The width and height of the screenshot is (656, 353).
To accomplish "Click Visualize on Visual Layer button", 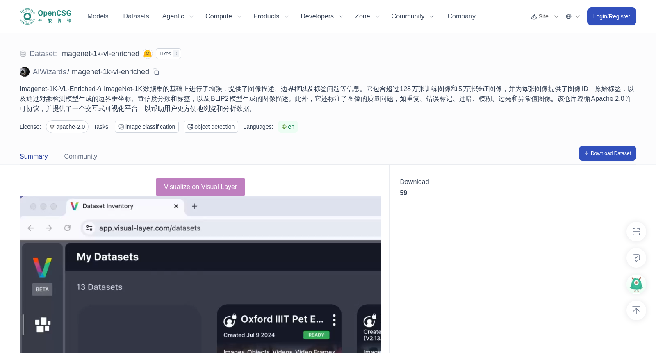I will click(200, 187).
